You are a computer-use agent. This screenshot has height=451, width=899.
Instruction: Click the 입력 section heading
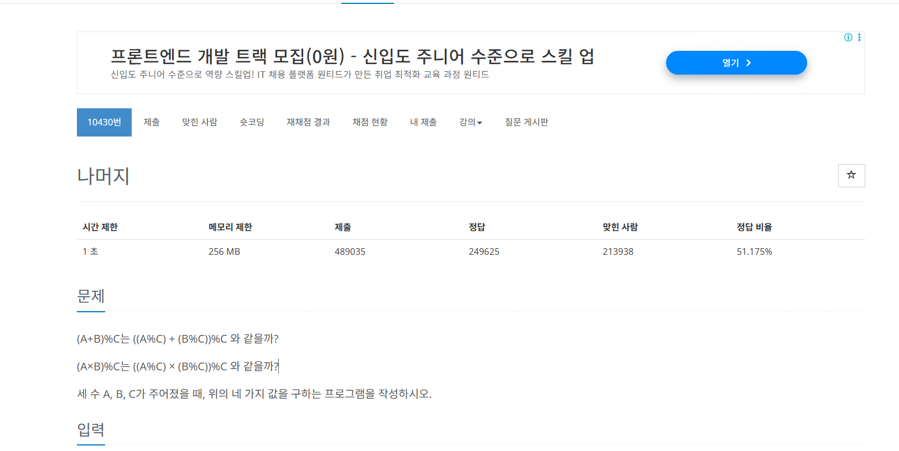point(91,429)
